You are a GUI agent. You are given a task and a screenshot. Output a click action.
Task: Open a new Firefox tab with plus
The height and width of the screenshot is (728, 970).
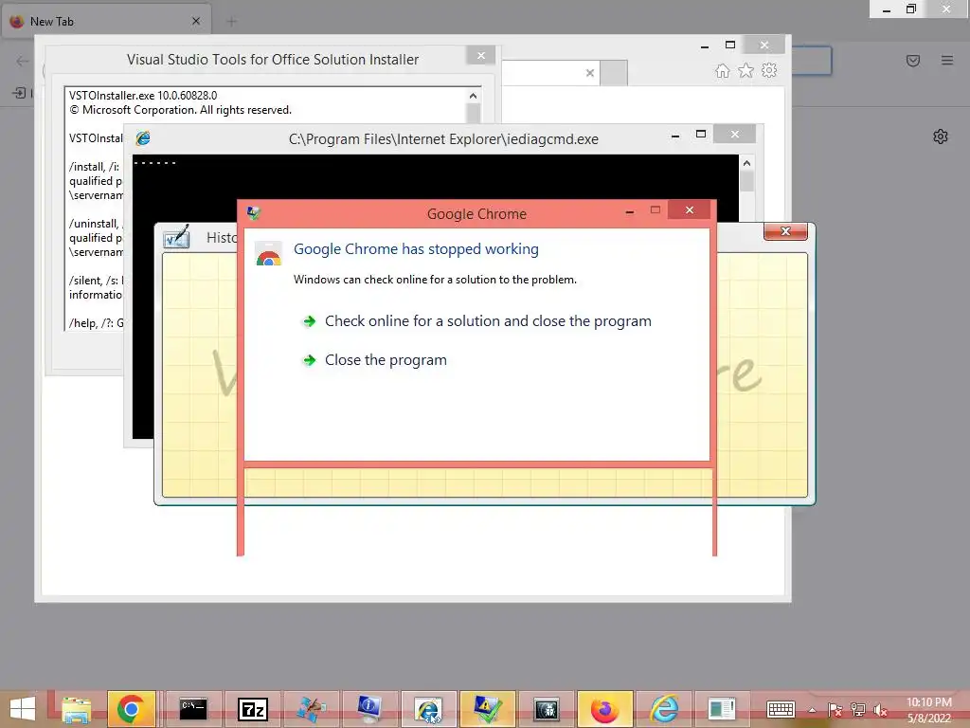231,22
